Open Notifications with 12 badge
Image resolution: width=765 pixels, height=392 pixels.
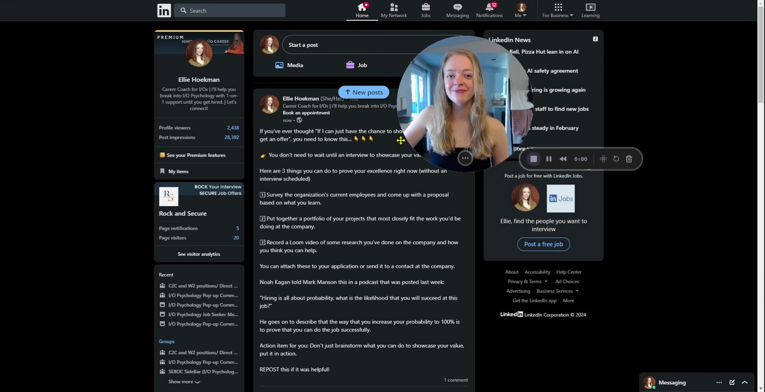coord(489,10)
